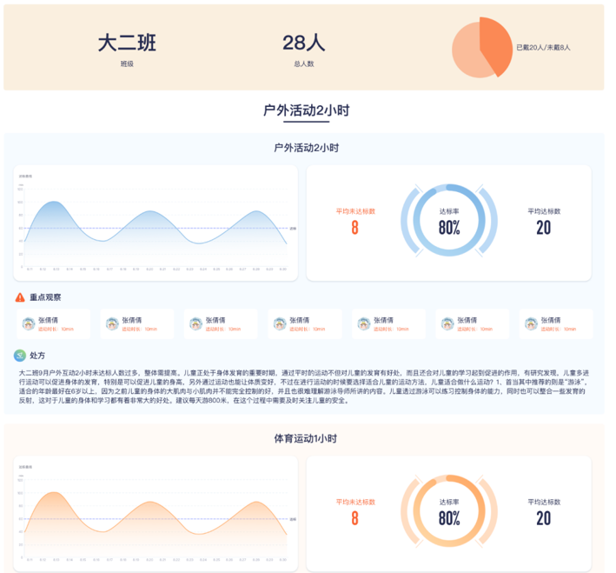Click the orange wearing-status pie chart

481,48
